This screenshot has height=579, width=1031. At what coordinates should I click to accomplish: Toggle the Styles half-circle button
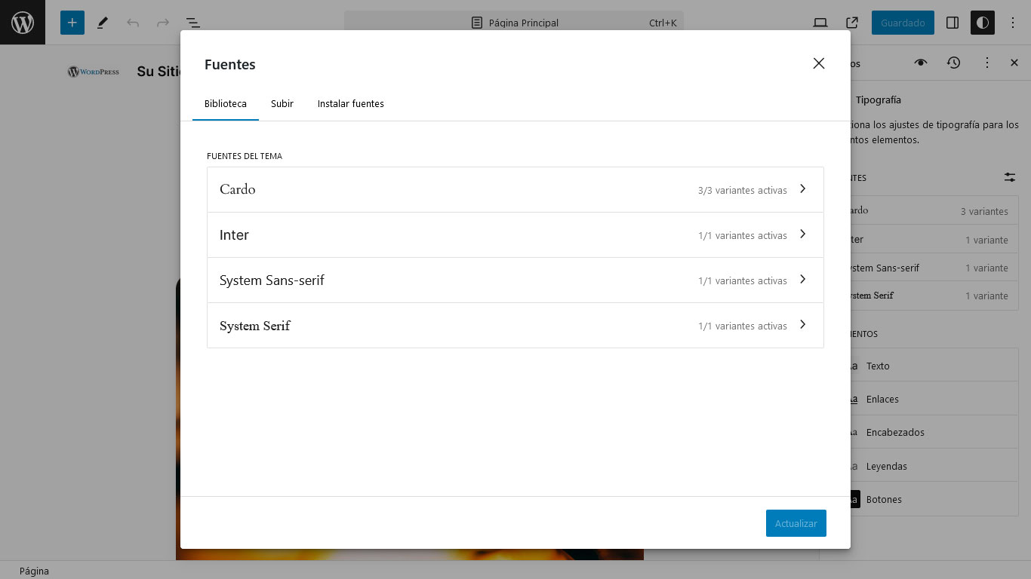[982, 23]
